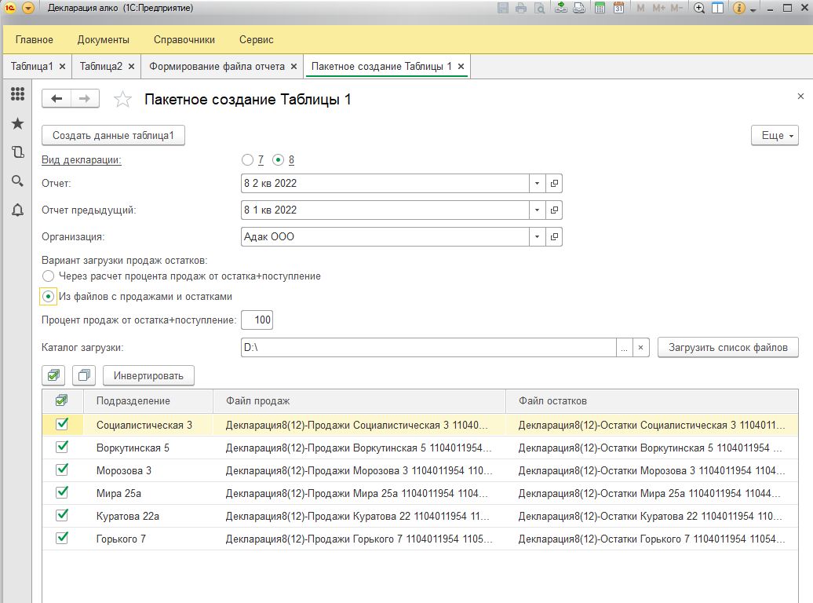Open the Сервис menu
This screenshot has width=813, height=603.
pos(256,39)
